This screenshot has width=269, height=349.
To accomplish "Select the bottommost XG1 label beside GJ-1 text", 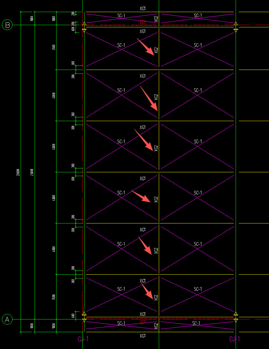I will pyautogui.click(x=143, y=336).
